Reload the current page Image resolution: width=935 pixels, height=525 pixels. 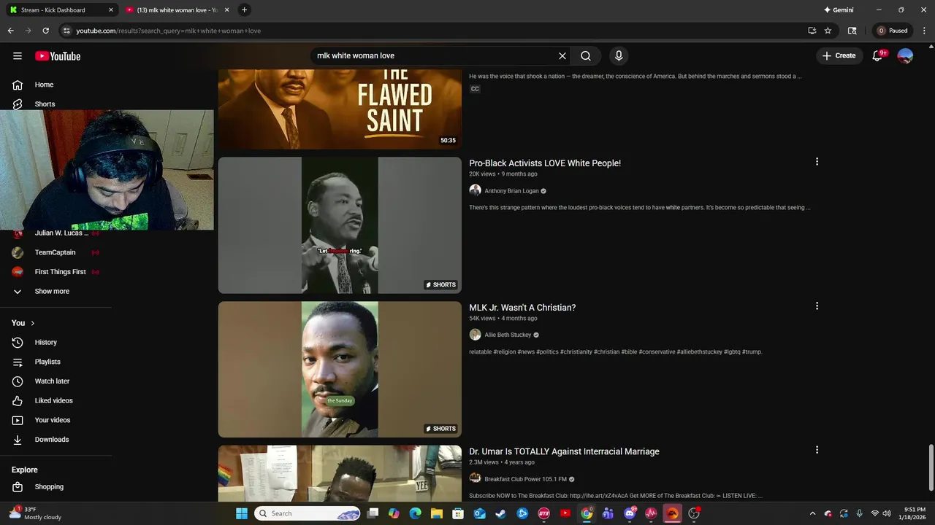coord(45,31)
